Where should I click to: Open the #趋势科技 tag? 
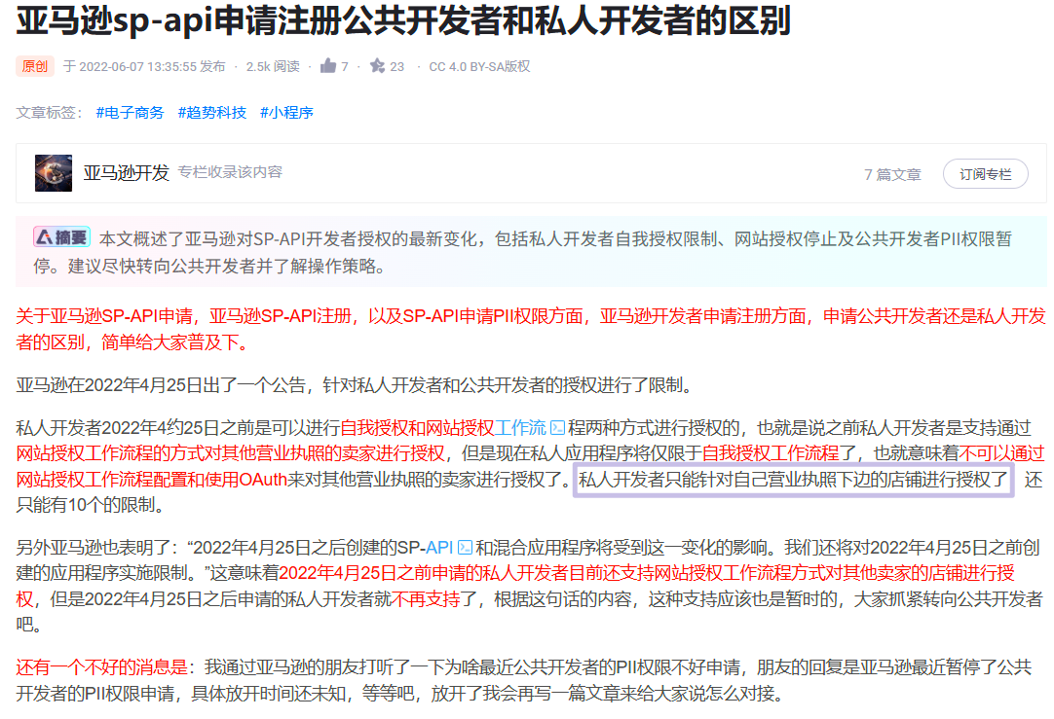(211, 112)
